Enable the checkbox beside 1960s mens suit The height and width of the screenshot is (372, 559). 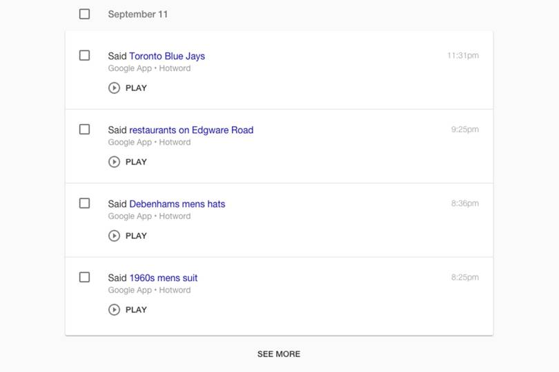point(84,277)
